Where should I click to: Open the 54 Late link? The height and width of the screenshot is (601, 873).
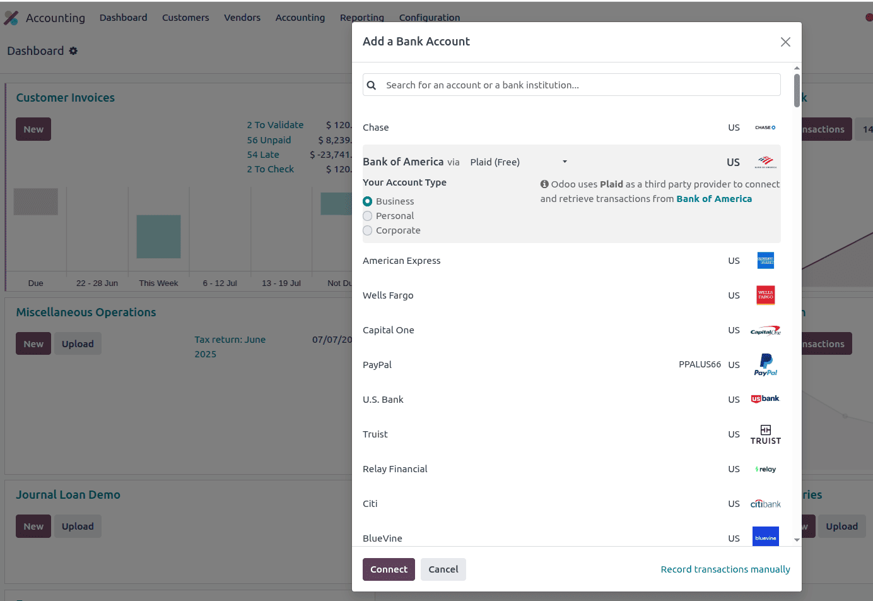point(263,155)
